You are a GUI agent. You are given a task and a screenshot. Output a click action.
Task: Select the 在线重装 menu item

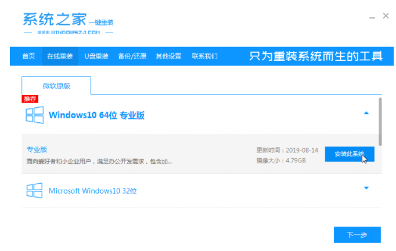point(60,56)
